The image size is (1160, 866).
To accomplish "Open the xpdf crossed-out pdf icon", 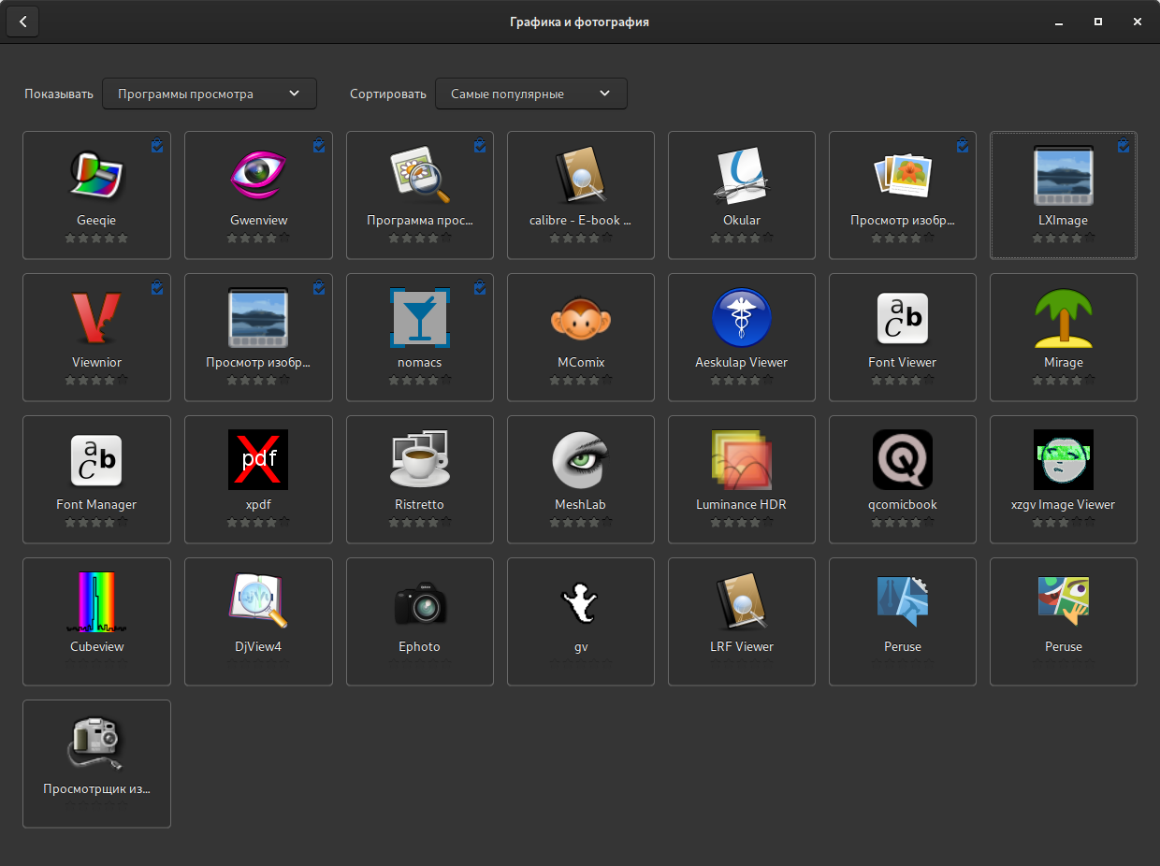I will [x=258, y=458].
